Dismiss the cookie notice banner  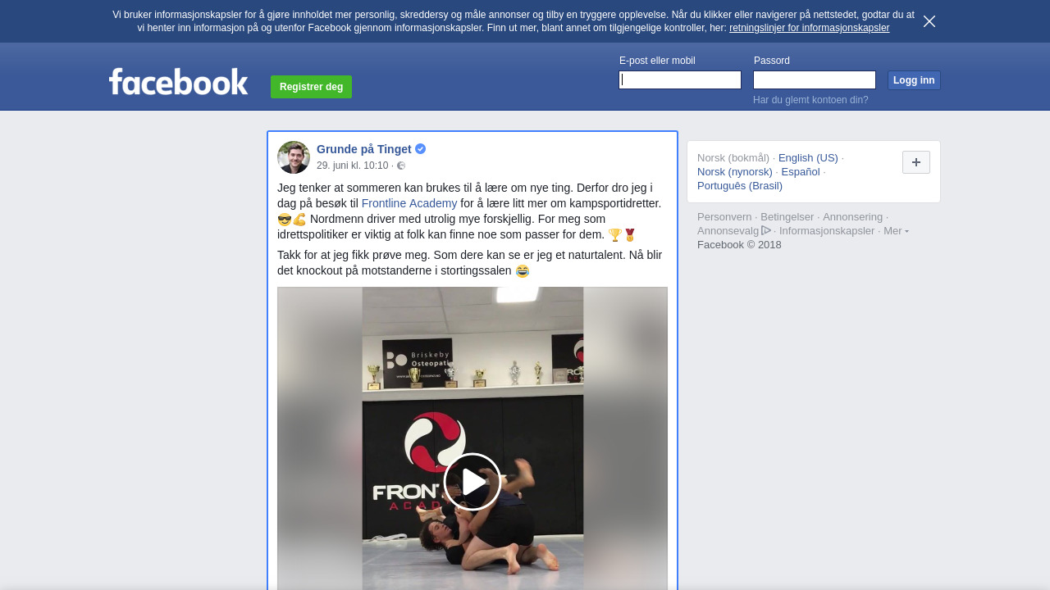pyautogui.click(x=929, y=21)
